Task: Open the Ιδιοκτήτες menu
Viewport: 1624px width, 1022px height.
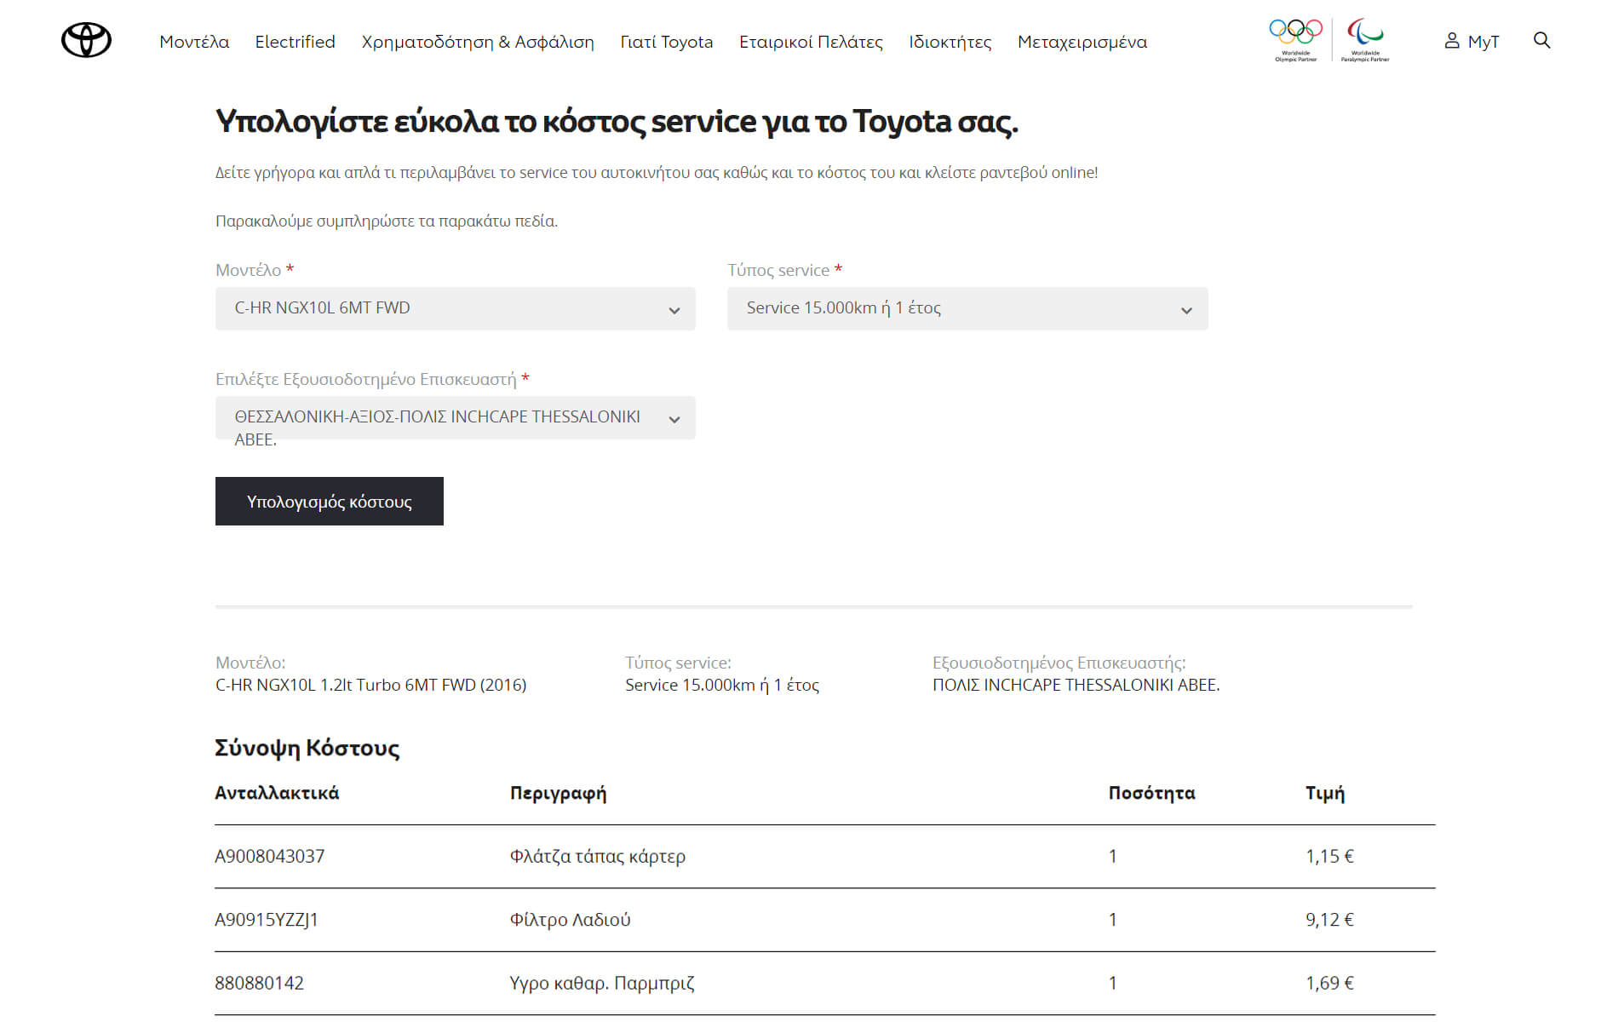Action: pyautogui.click(x=950, y=42)
